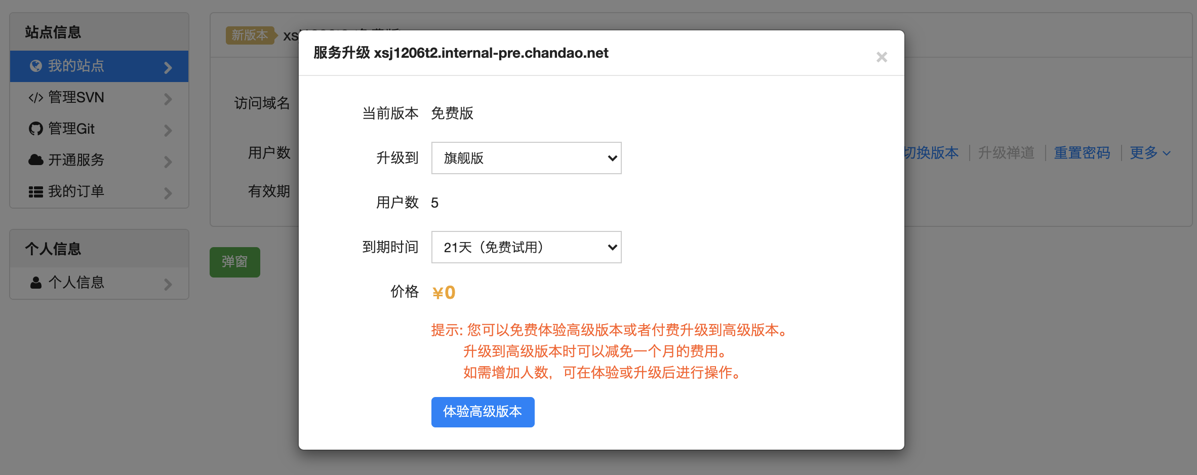Open 管理SVN menu item
Screen dimensions: 1197x475
tap(76, 97)
